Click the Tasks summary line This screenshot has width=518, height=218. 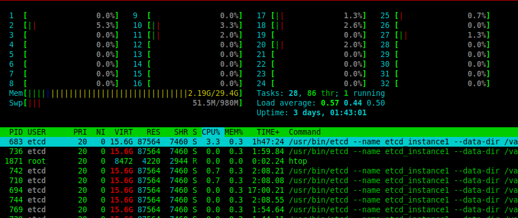(x=321, y=94)
